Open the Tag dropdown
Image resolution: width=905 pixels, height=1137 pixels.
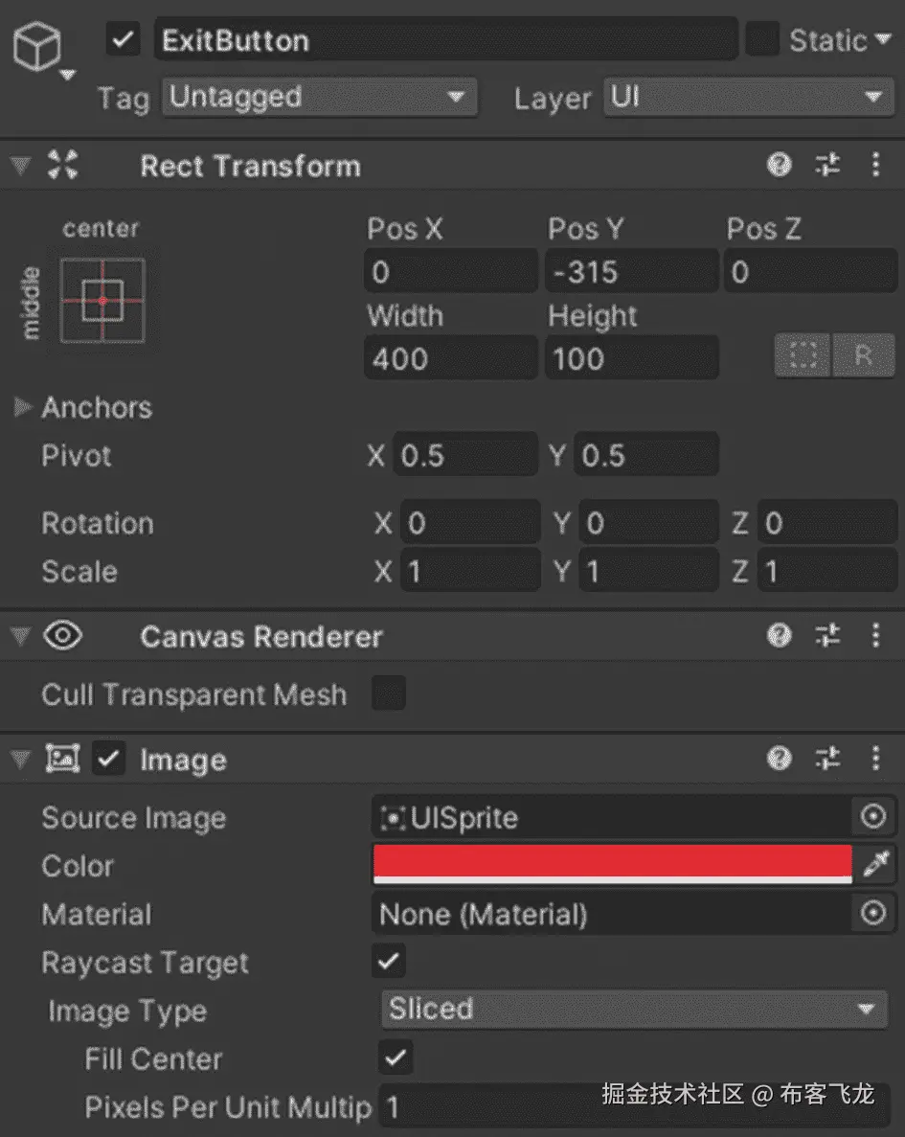318,98
